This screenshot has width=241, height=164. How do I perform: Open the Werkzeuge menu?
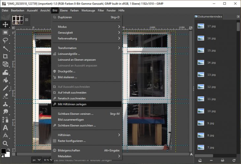click(x=88, y=10)
